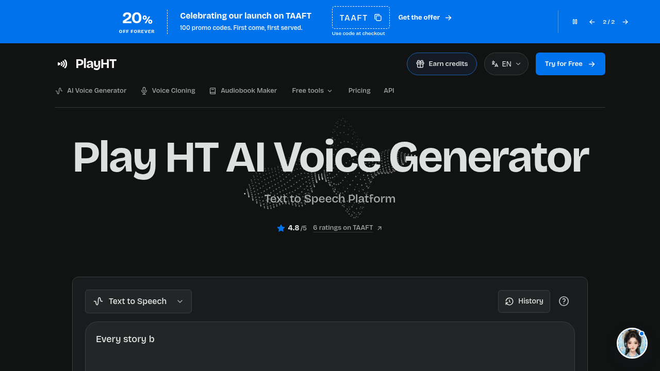
Task: Open Audiobook Maker nav item
Action: point(243,91)
